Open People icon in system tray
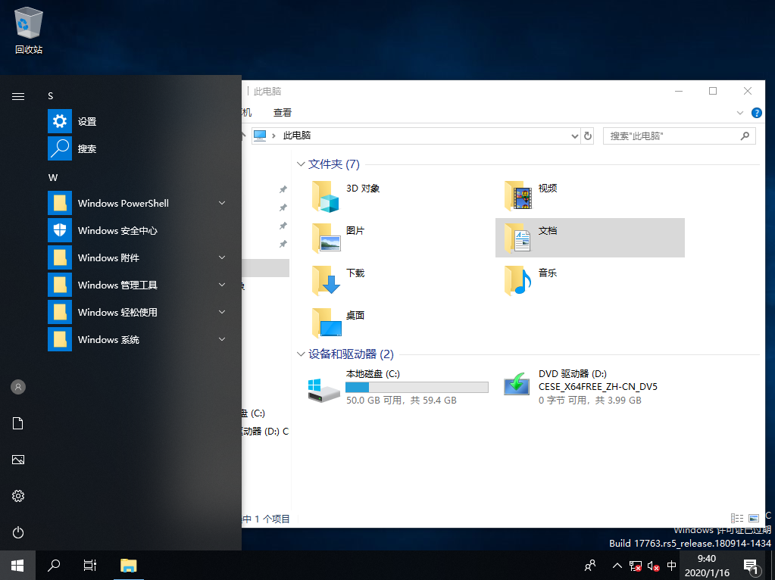The image size is (775, 580). pyautogui.click(x=590, y=565)
